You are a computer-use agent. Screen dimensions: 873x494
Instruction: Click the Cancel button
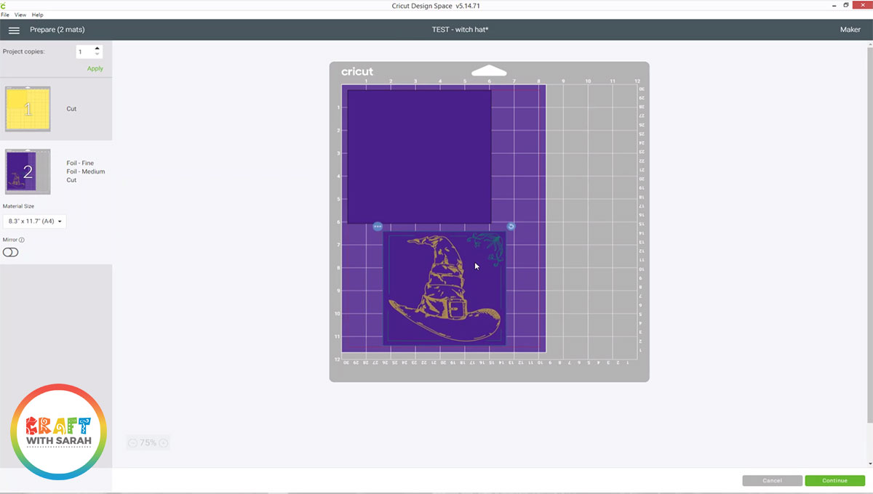[772, 480]
